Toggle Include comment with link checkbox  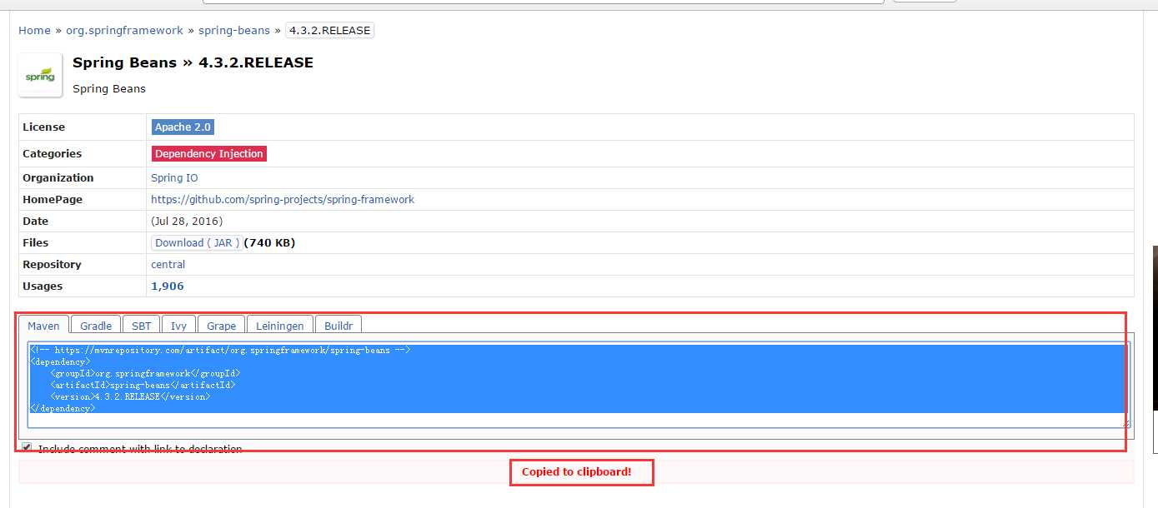[x=27, y=447]
